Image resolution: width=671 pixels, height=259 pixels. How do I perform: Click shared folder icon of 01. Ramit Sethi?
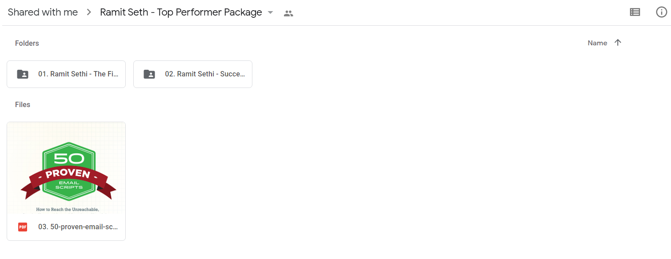(23, 74)
